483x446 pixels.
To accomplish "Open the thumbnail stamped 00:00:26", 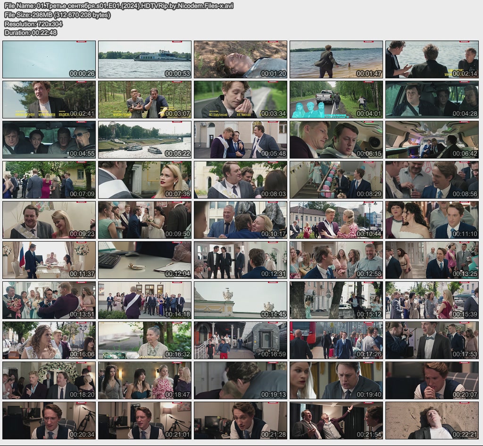I will coord(49,59).
